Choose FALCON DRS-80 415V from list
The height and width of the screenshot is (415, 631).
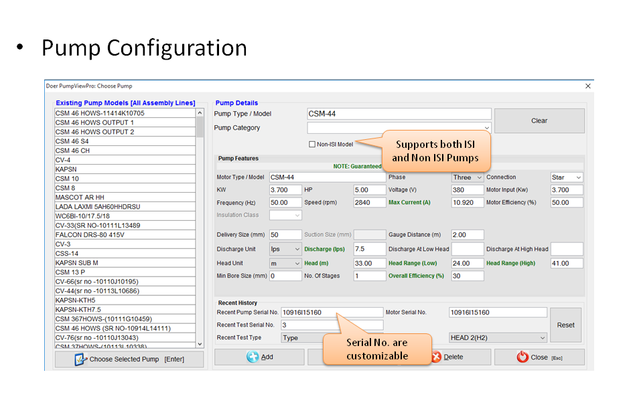90,235
